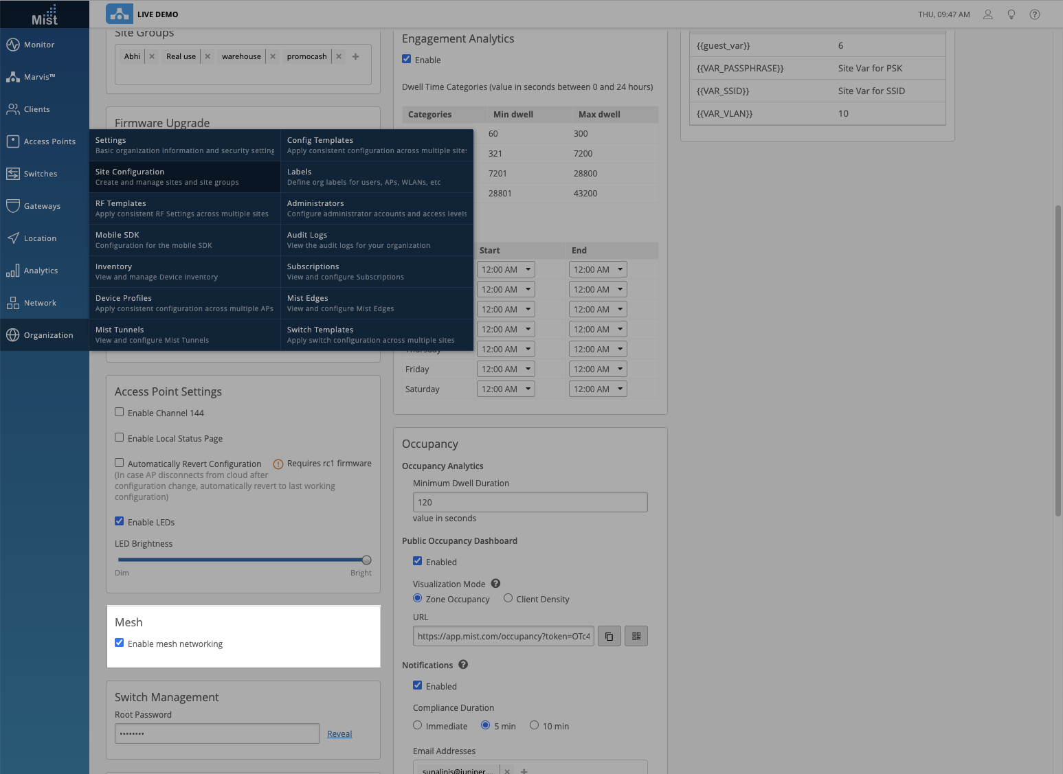This screenshot has width=1063, height=774.
Task: Open the Marvis assistant page
Action: click(x=45, y=77)
